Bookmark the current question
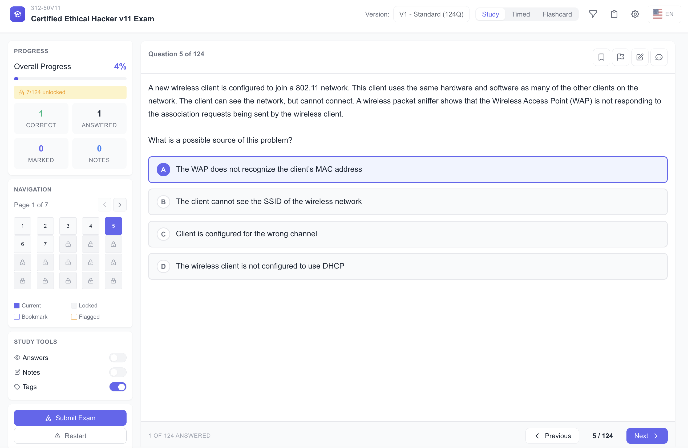The height and width of the screenshot is (448, 688). (601, 57)
